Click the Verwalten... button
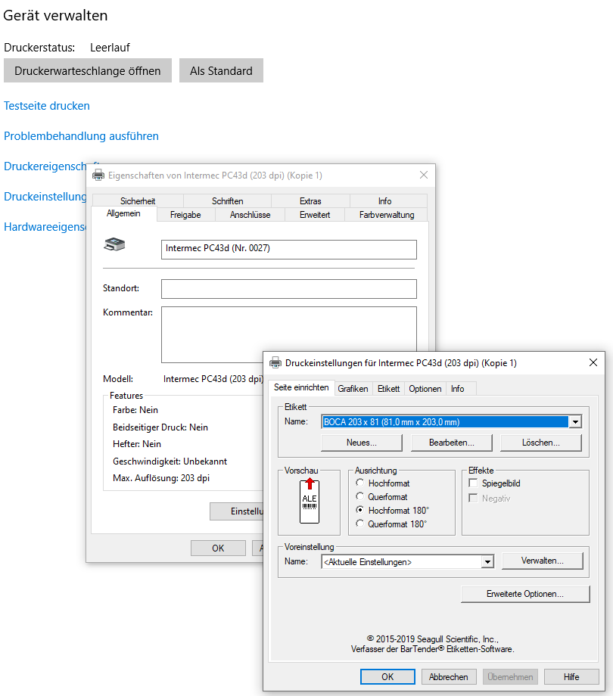The width and height of the screenshot is (613, 696). click(543, 561)
